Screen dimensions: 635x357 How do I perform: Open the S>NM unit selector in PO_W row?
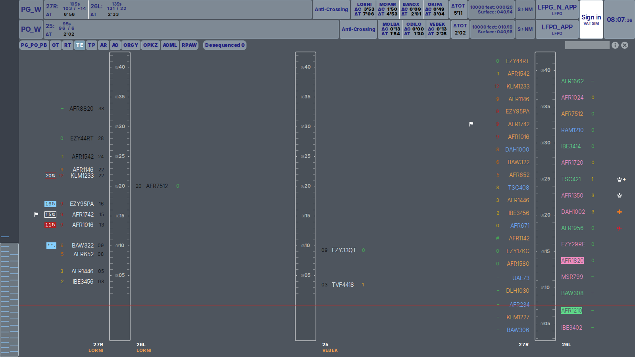[525, 29]
